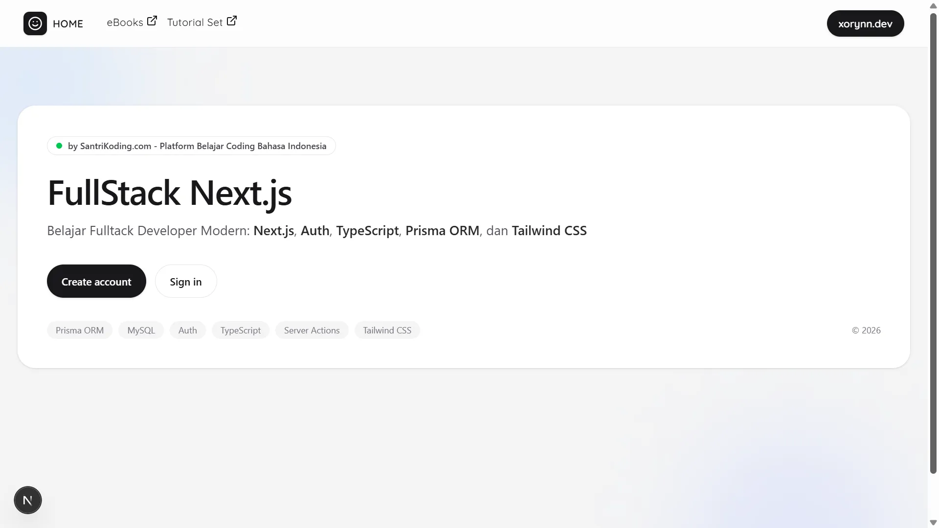Open the Next.js dev tools indicator
The width and height of the screenshot is (939, 528).
tap(28, 500)
